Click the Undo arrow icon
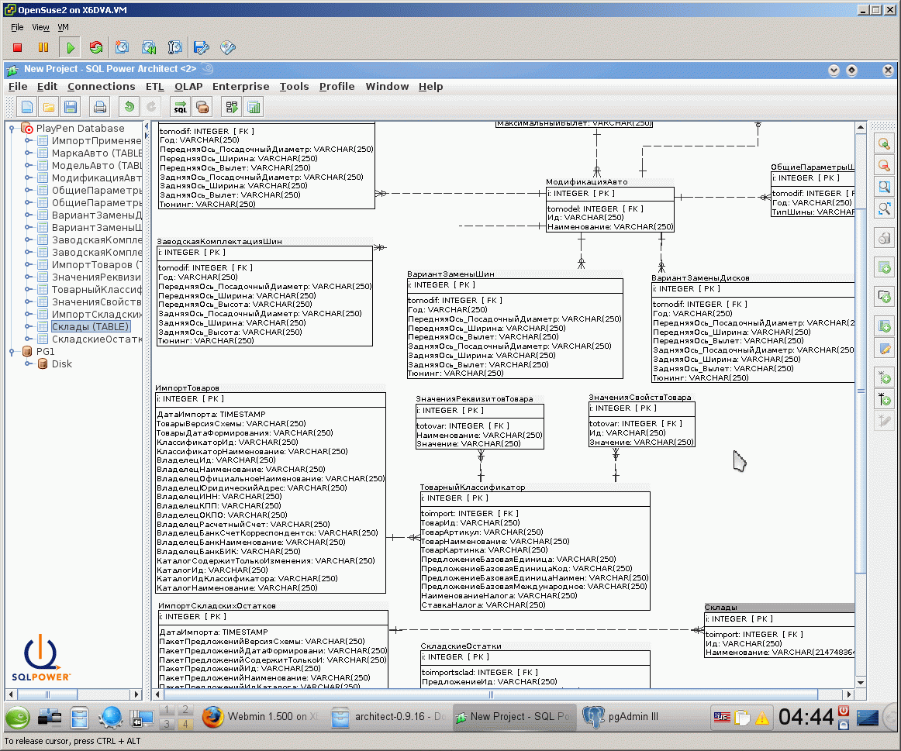Viewport: 901px width, 751px height. coord(129,108)
